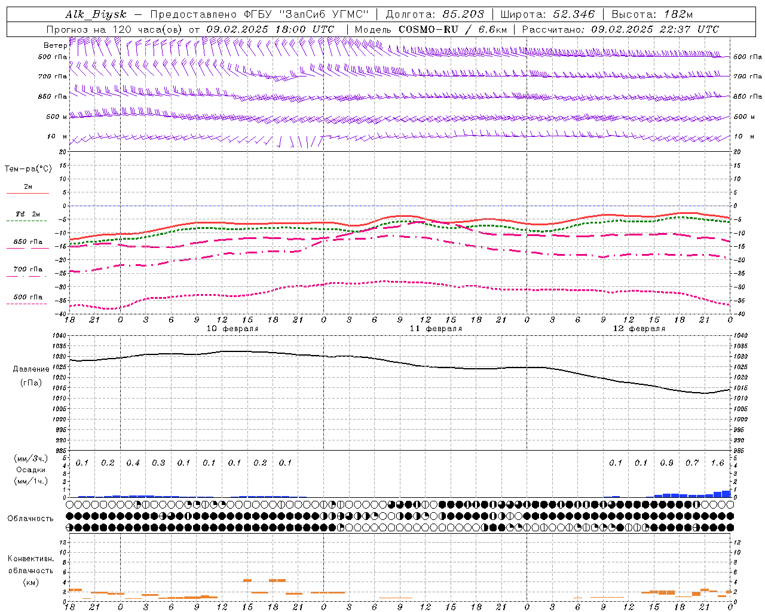Click the 'Ветер' wind panel label
The height and width of the screenshot is (612, 765).
pyautogui.click(x=55, y=45)
